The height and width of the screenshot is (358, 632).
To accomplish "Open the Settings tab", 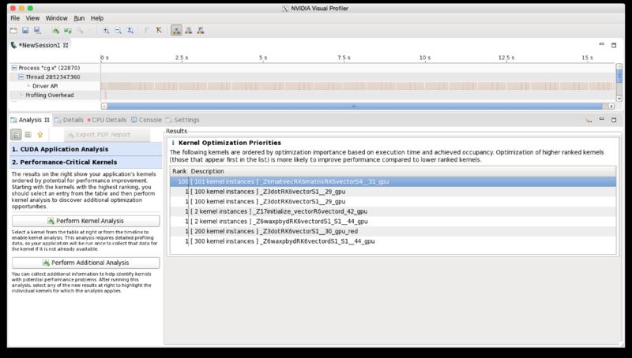I will (182, 120).
